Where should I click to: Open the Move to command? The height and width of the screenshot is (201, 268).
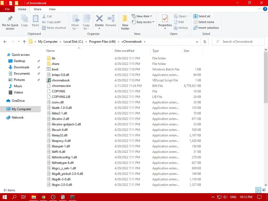pos(75,22)
